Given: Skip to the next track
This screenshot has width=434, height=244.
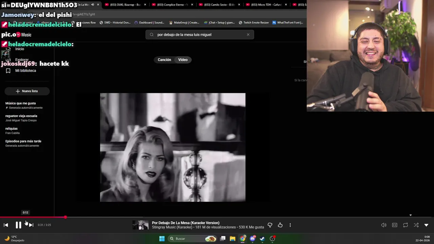Looking at the screenshot, I should [x=31, y=225].
